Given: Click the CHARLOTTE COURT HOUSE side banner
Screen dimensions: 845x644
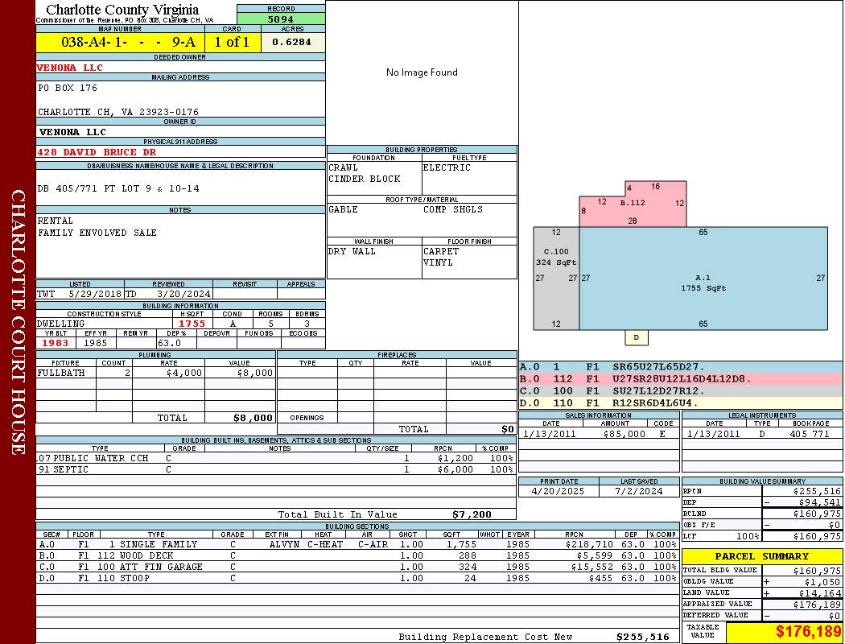Looking at the screenshot, I should point(19,322).
